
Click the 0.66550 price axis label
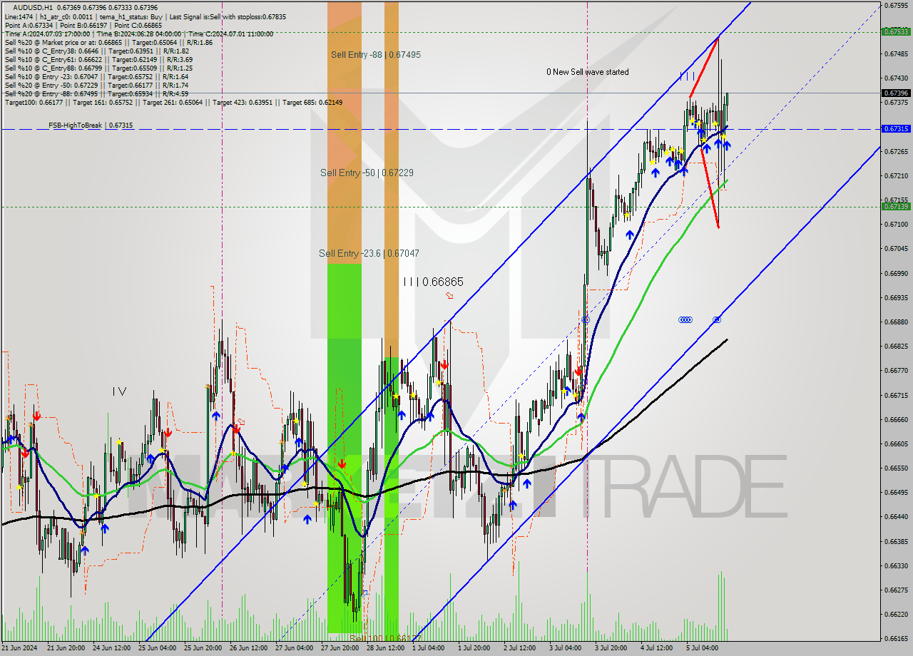pos(896,468)
